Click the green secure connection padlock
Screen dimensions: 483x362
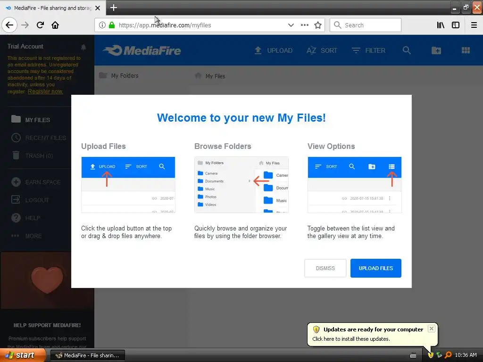coord(112,25)
